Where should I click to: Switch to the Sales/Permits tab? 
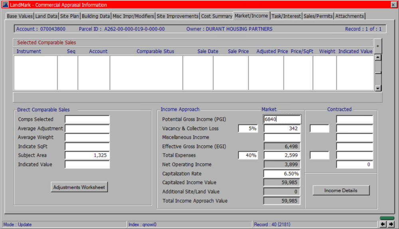pos(318,16)
